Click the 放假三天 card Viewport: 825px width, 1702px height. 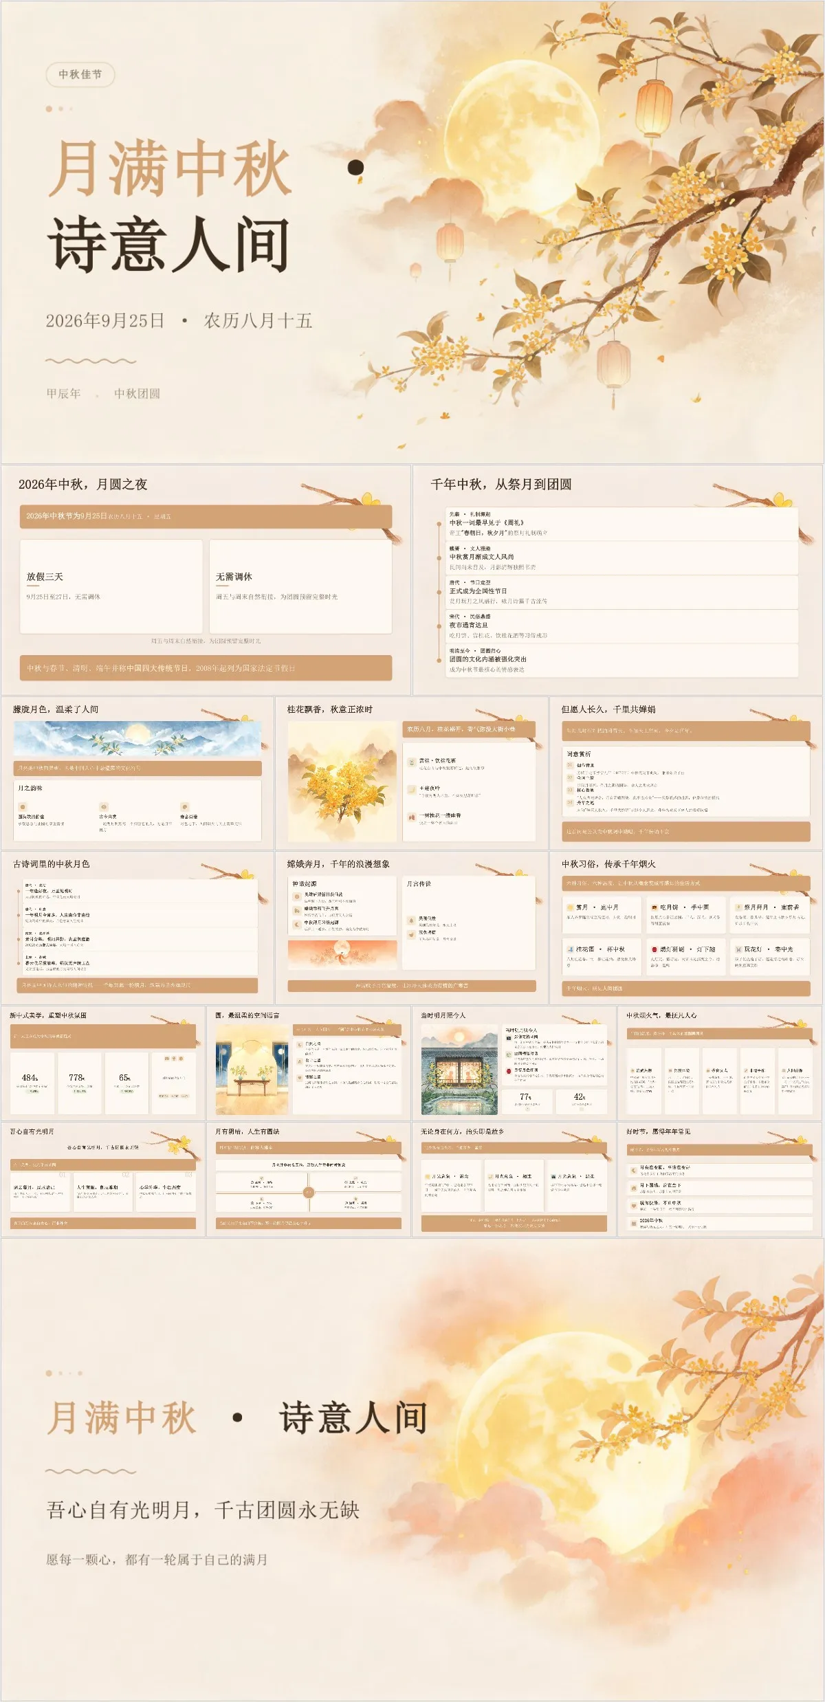point(111,586)
